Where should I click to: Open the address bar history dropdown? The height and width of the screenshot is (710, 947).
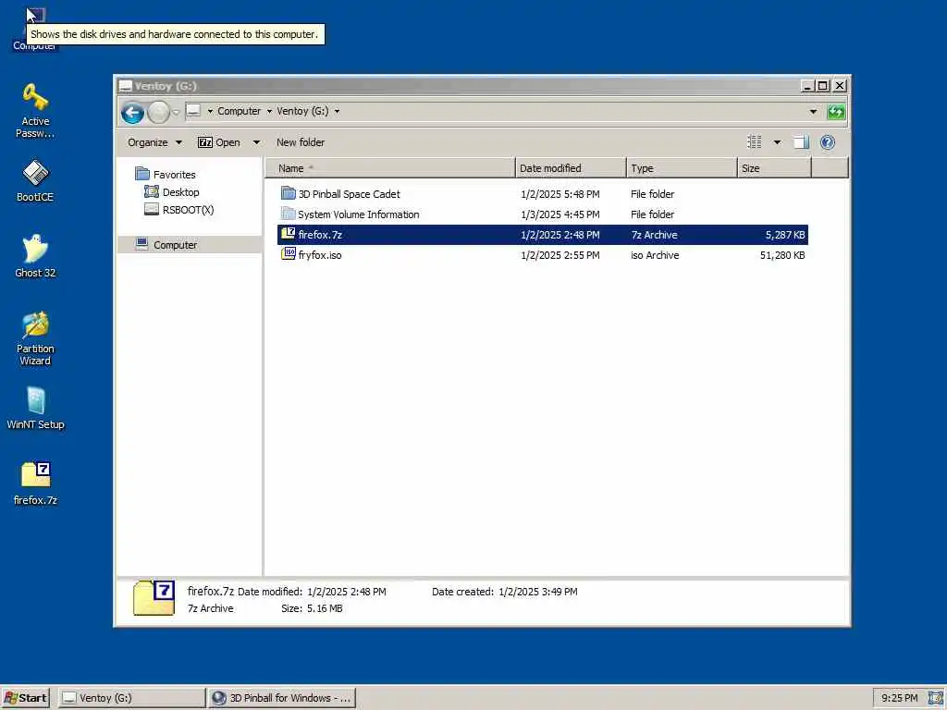(x=813, y=112)
